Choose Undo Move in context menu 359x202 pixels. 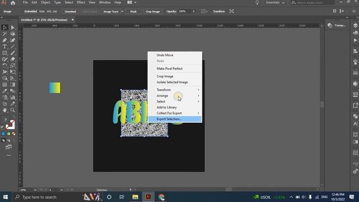tap(175, 55)
